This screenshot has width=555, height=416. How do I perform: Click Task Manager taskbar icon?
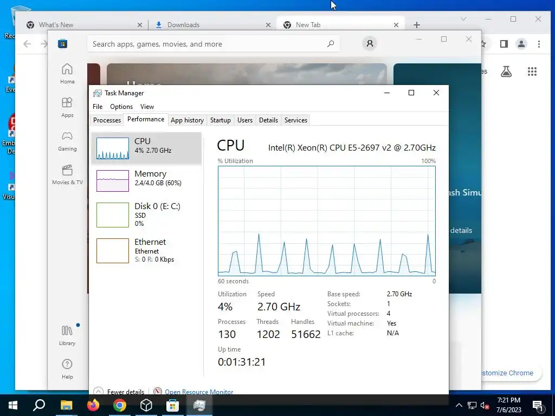click(x=199, y=405)
